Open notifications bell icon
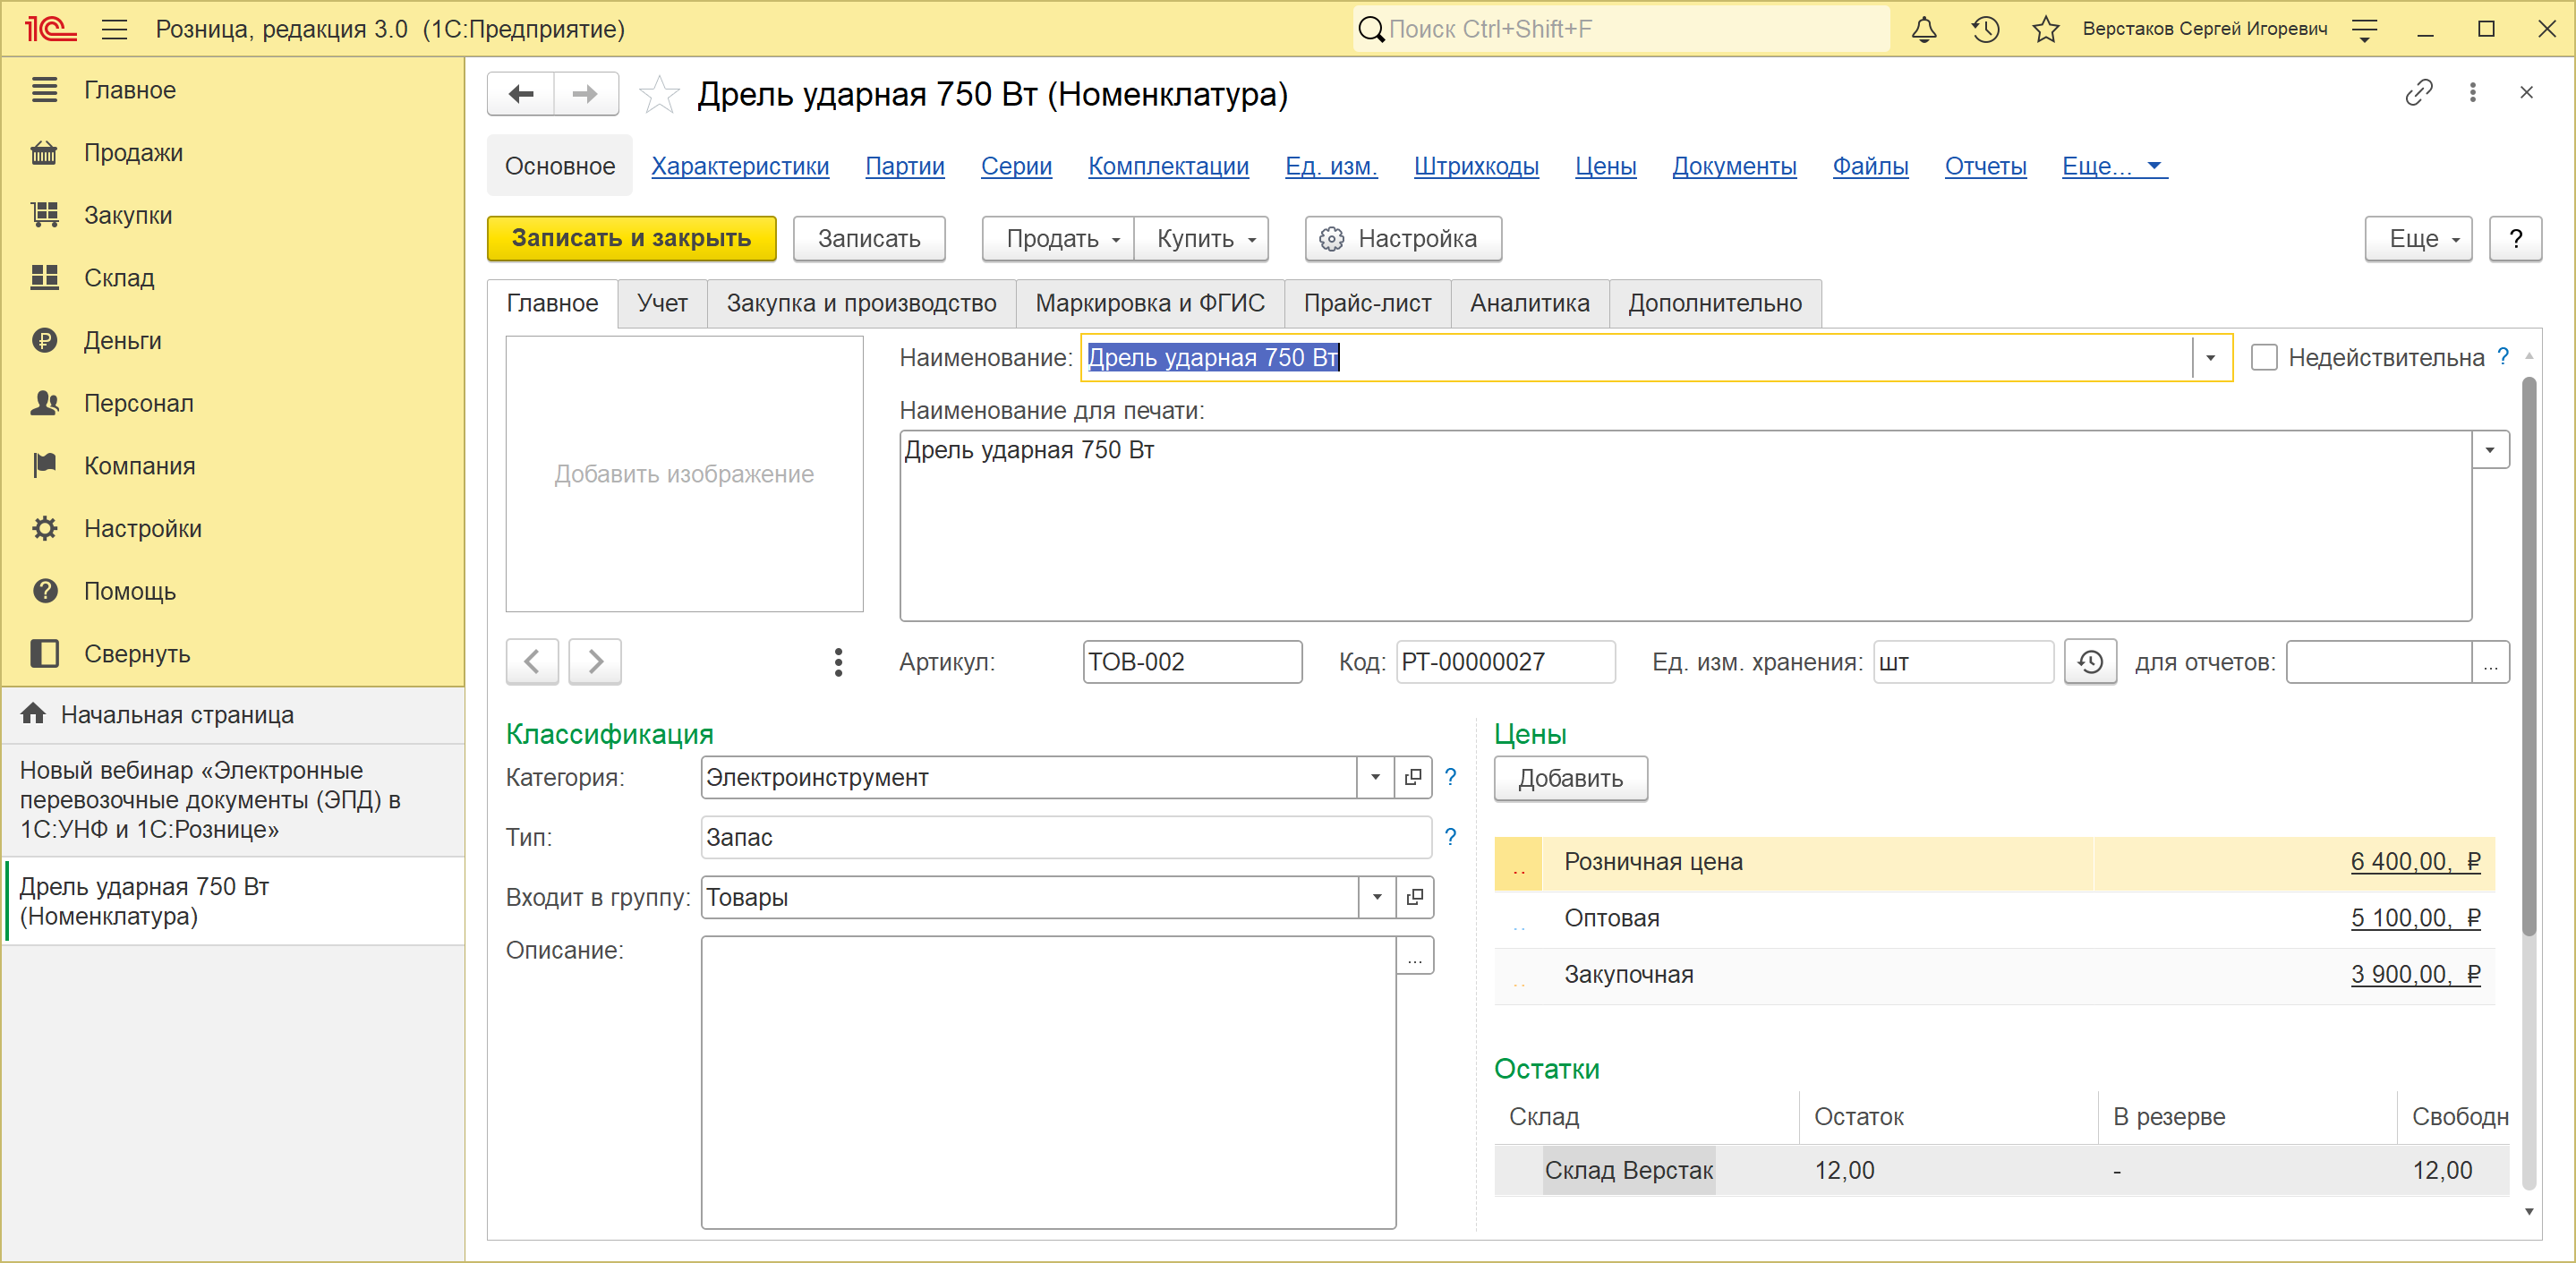The width and height of the screenshot is (2576, 1263). pyautogui.click(x=1924, y=29)
